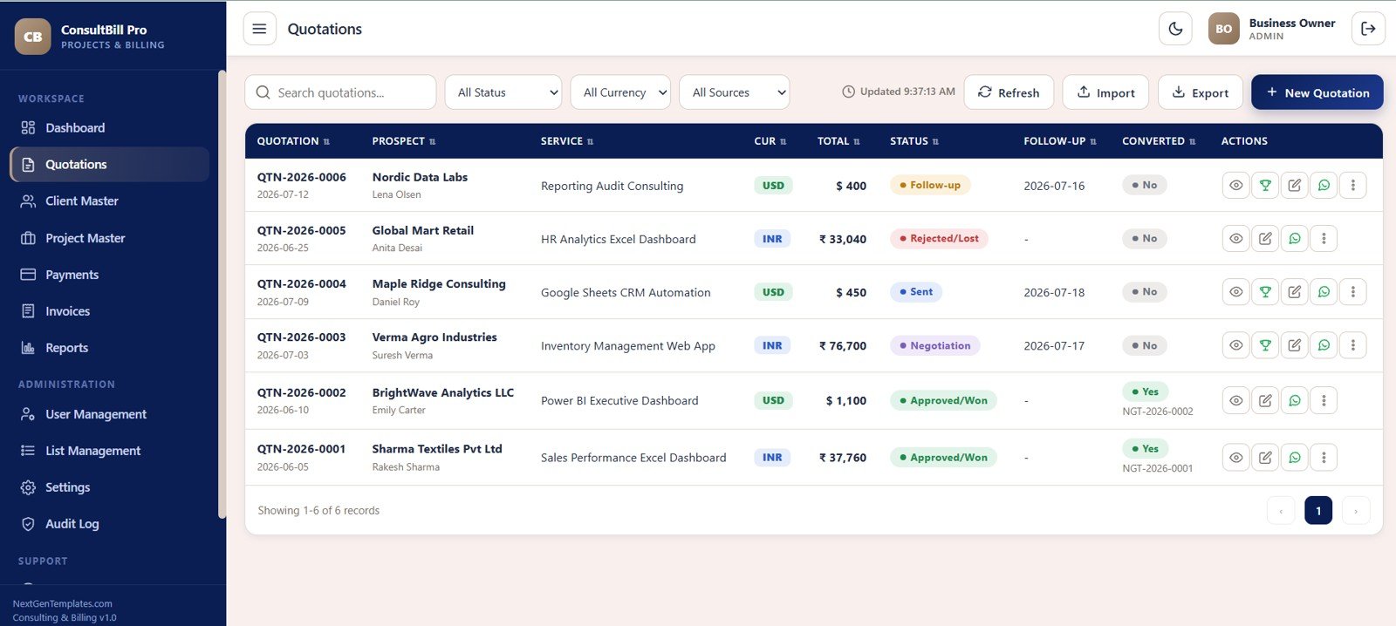Edit the Nordic Data Labs quotation
Screen dimensions: 1396x626
pyautogui.click(x=1295, y=185)
